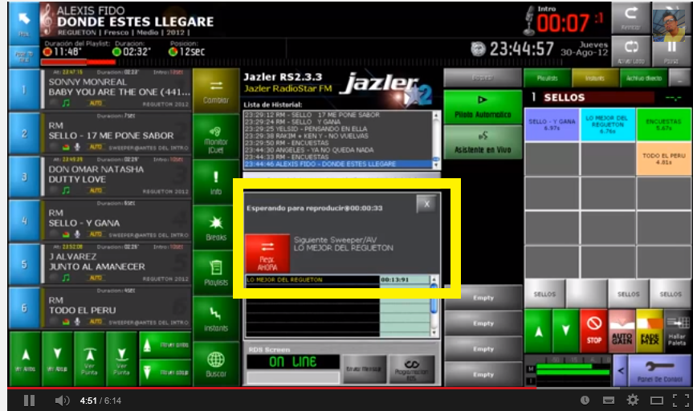Click the Buscar globe search button
This screenshot has height=411, width=693.
click(216, 364)
